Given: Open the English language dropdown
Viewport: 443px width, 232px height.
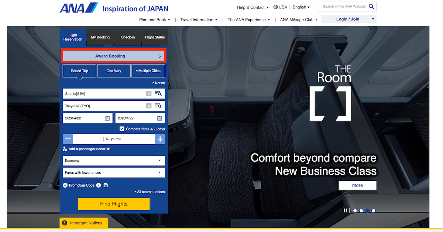Looking at the screenshot, I should tap(301, 7).
